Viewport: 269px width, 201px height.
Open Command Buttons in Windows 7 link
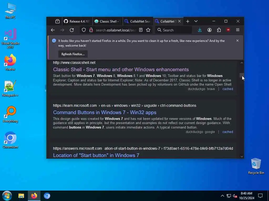point(105,112)
